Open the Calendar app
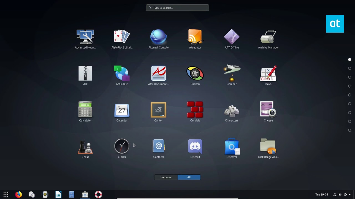Image resolution: width=355 pixels, height=199 pixels. [122, 110]
